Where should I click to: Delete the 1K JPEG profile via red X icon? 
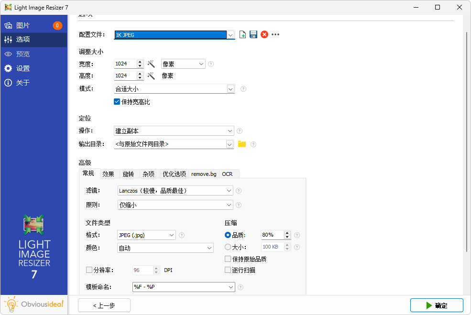[x=264, y=34]
